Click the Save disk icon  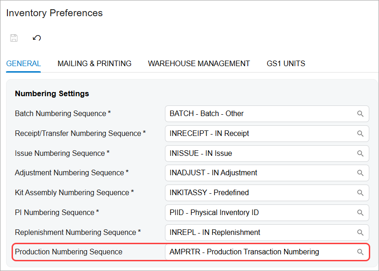tap(14, 38)
